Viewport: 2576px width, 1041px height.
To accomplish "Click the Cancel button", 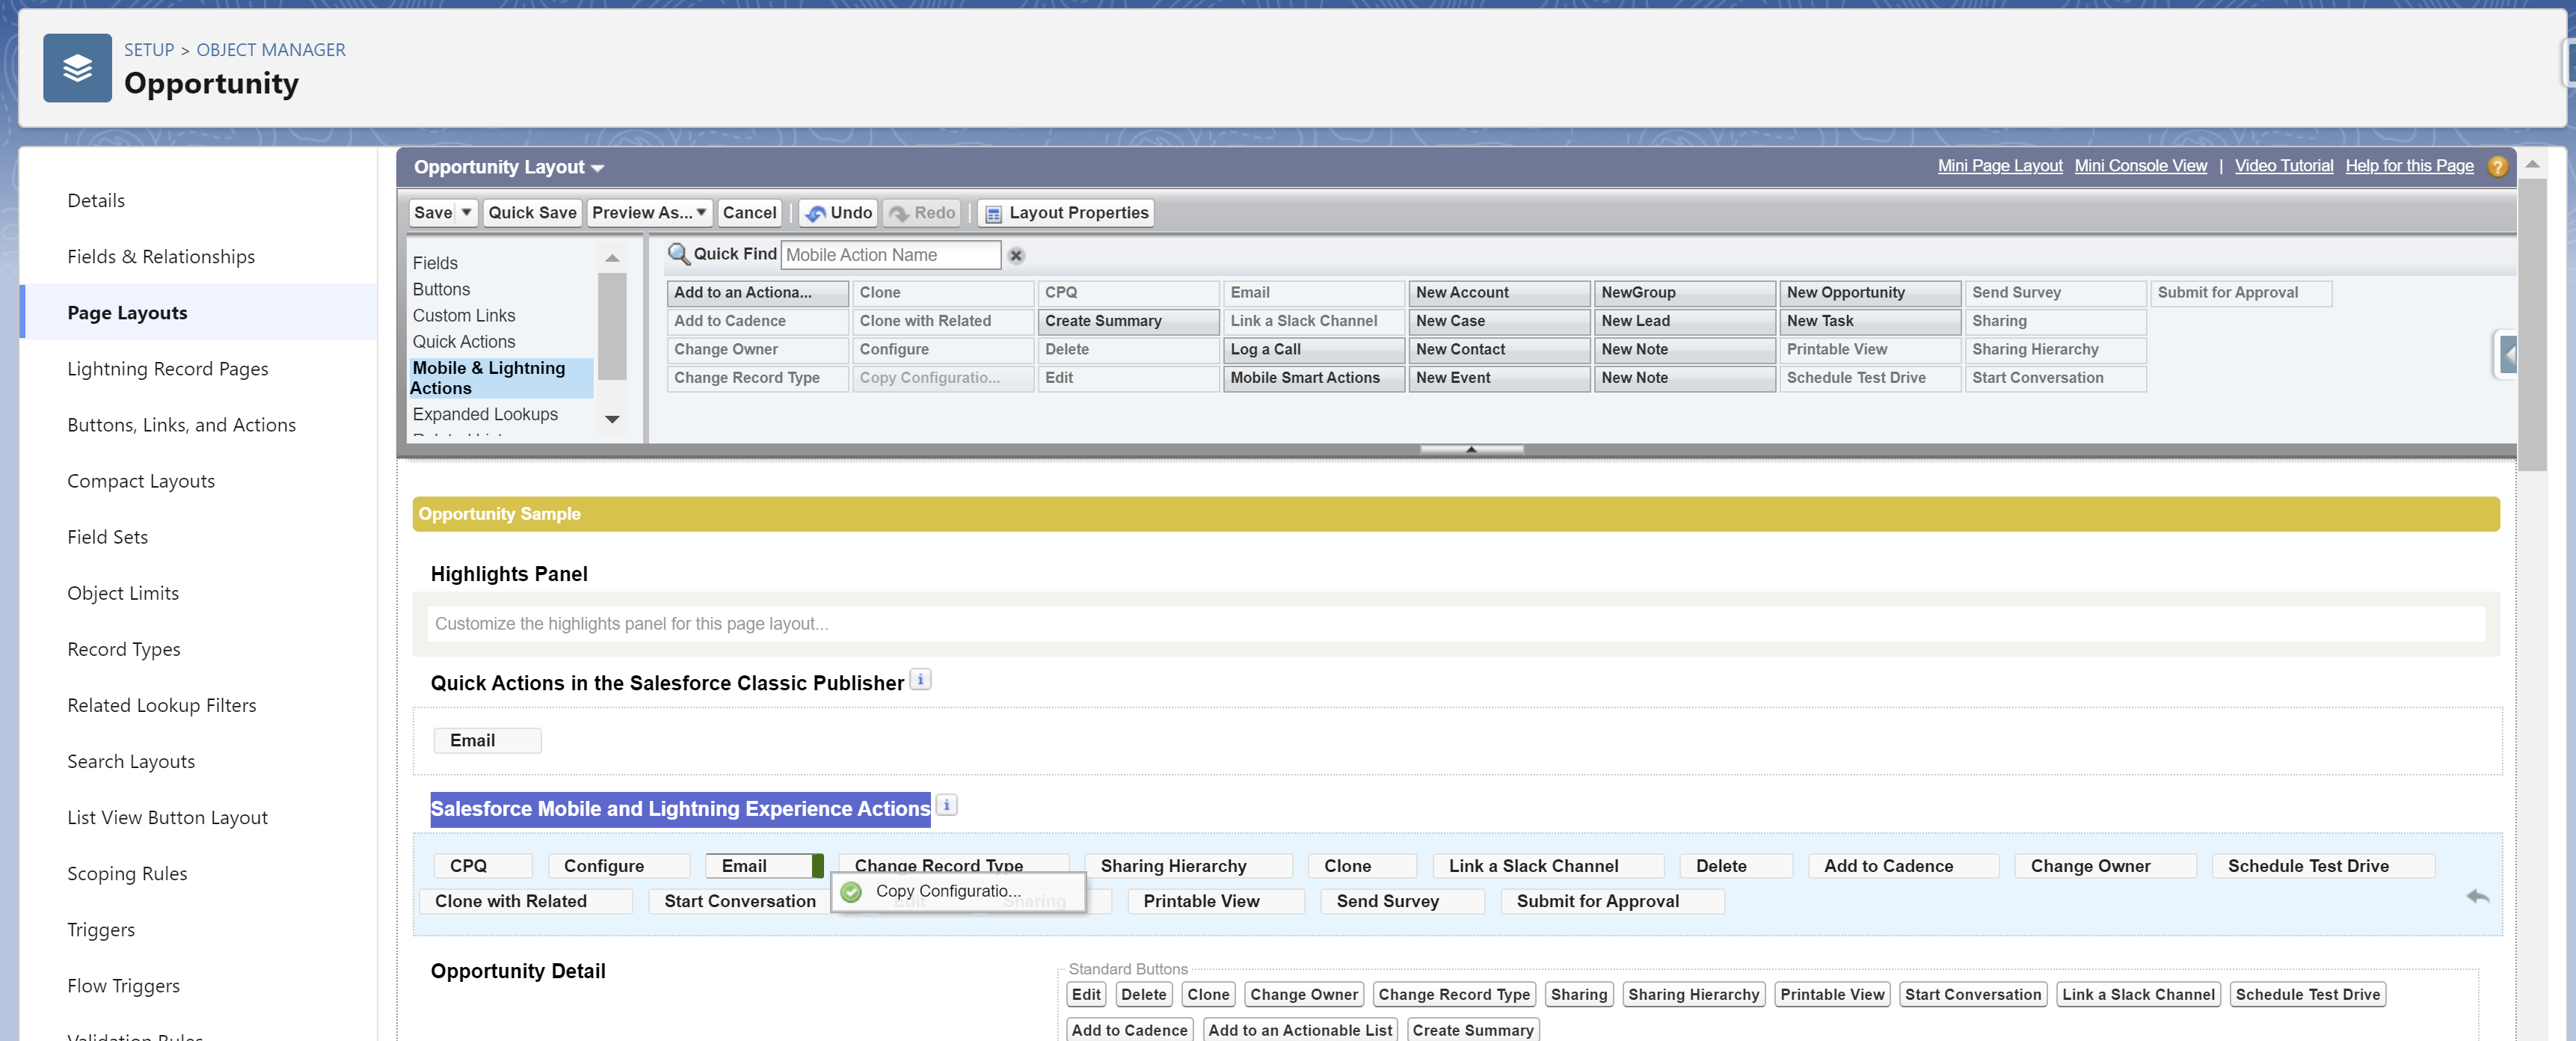I will [x=749, y=213].
